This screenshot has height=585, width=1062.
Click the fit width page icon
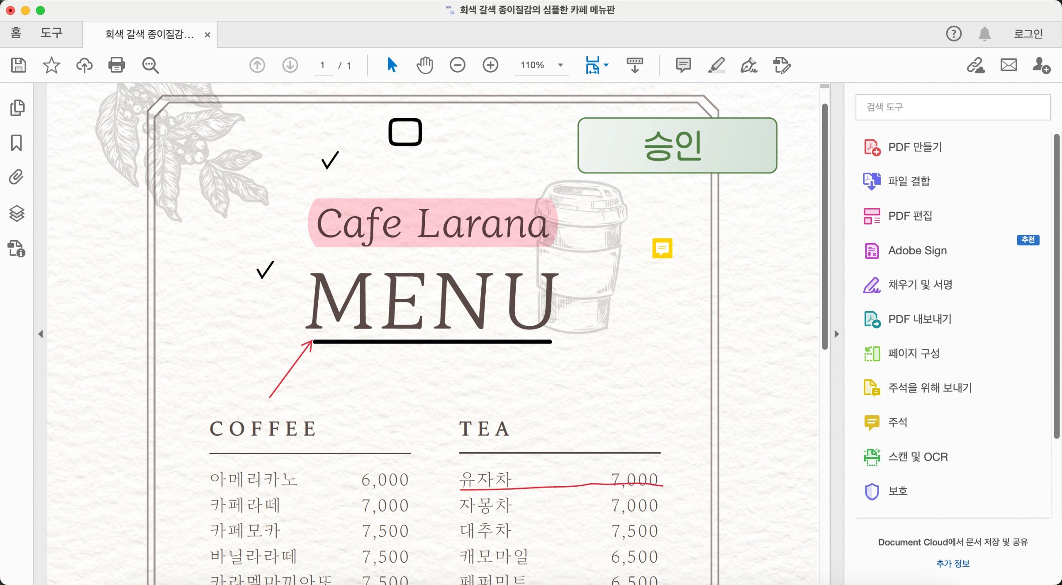(592, 65)
